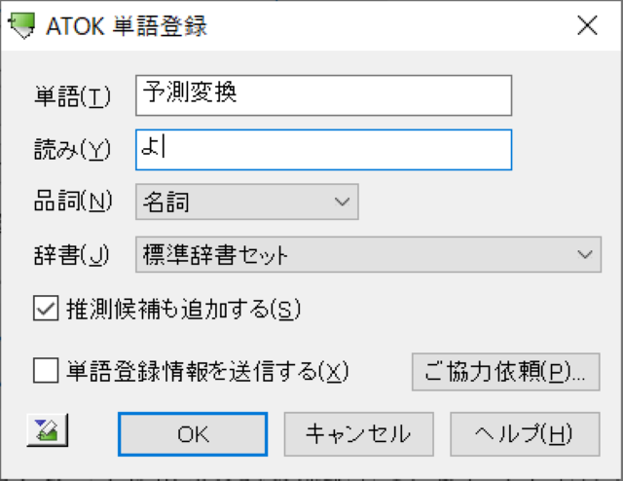The height and width of the screenshot is (481, 623).
Task: Open the dictionary utility icon button beside OK
Action: click(x=48, y=430)
